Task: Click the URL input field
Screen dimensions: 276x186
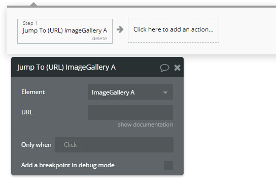Action: 130,112
